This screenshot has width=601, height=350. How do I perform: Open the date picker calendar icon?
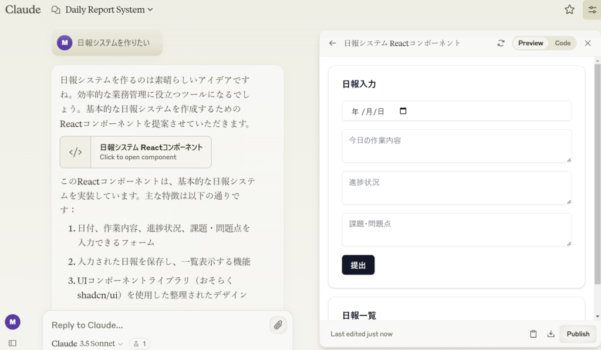(x=403, y=111)
